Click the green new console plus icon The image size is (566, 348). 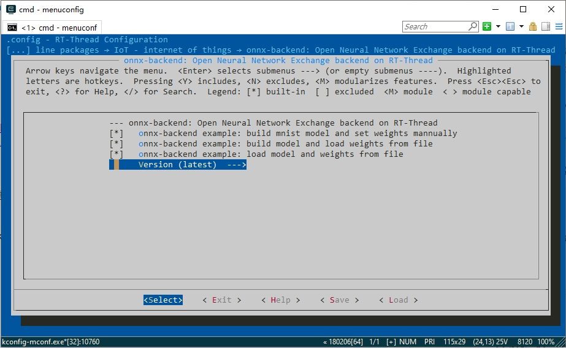coord(487,26)
